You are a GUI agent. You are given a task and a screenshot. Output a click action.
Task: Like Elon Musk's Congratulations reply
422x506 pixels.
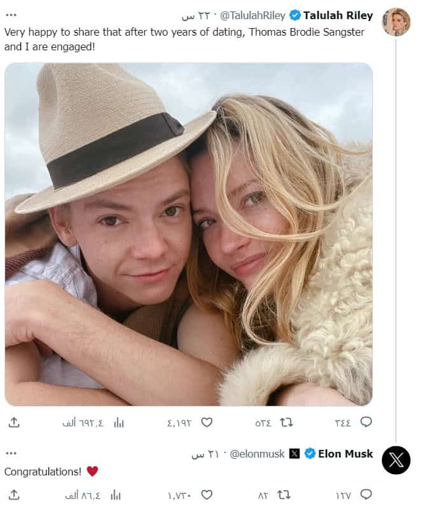(x=207, y=495)
